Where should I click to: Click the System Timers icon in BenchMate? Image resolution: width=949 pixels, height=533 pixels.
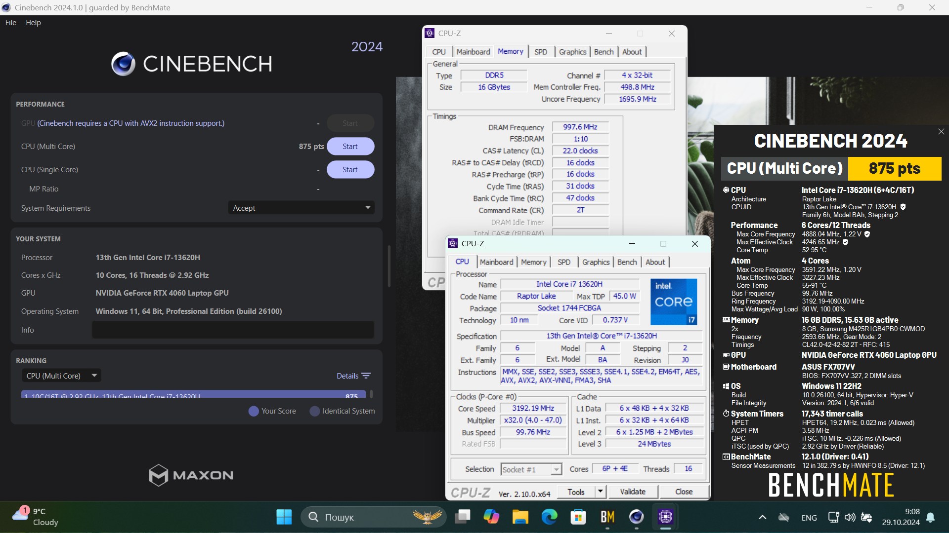click(x=726, y=414)
